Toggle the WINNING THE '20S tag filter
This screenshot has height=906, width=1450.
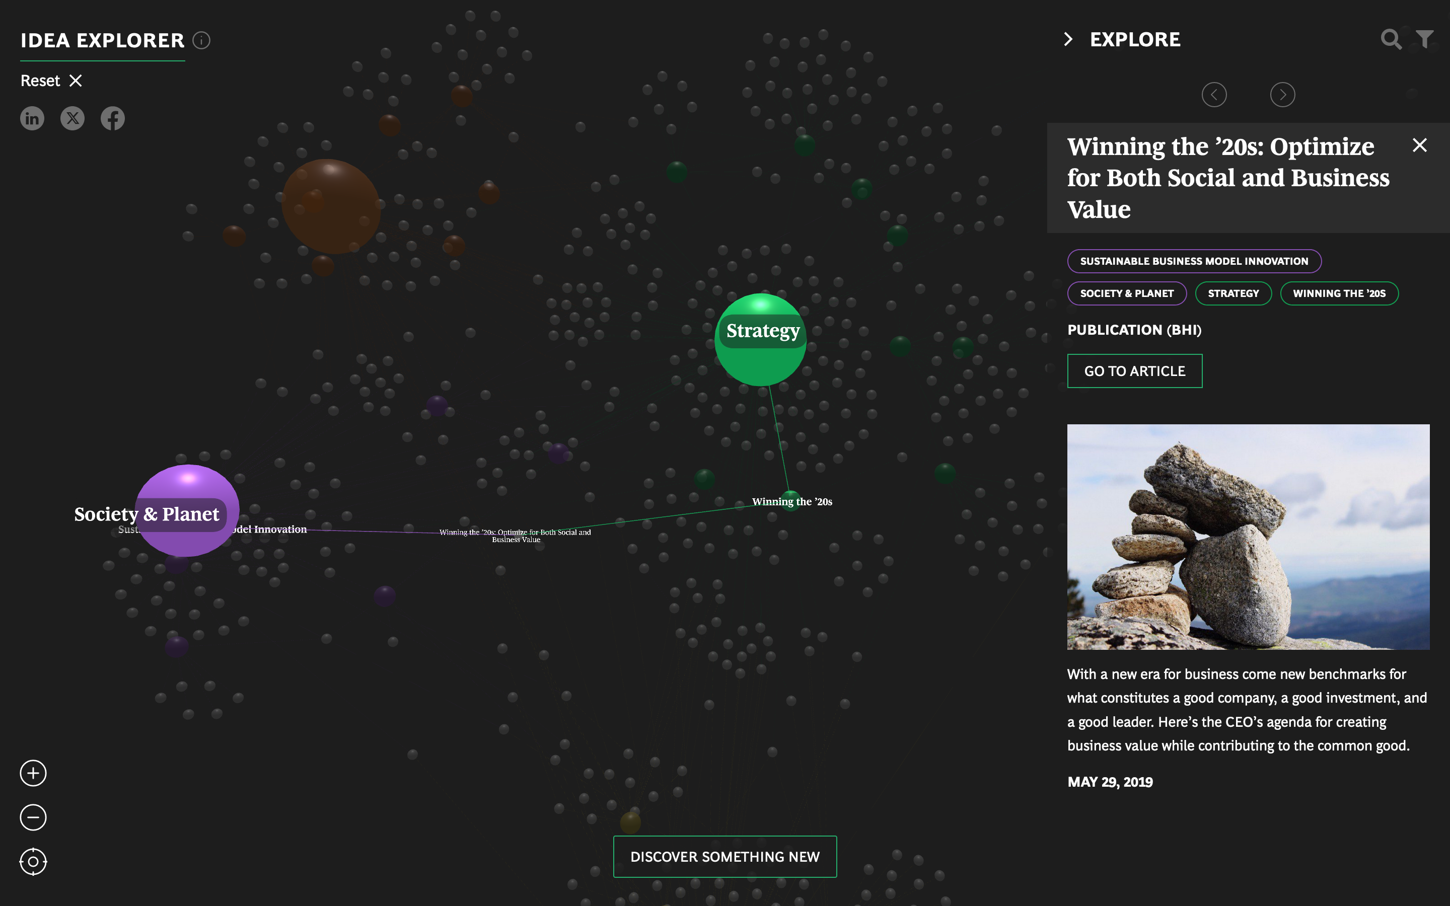tap(1339, 293)
